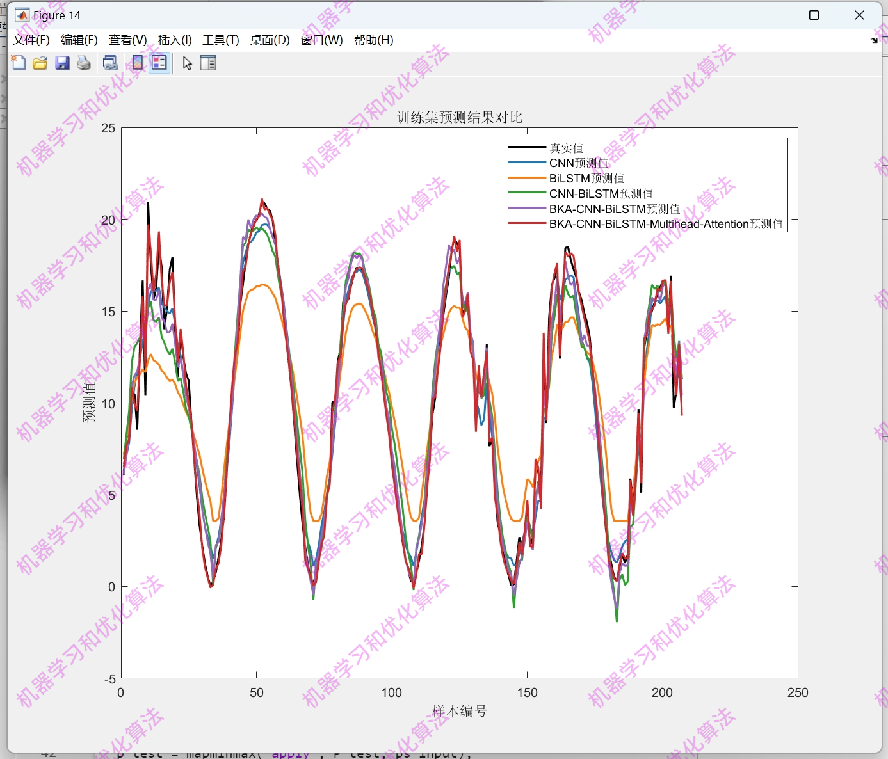Activate the Edit Plot arrow tool

tap(187, 63)
